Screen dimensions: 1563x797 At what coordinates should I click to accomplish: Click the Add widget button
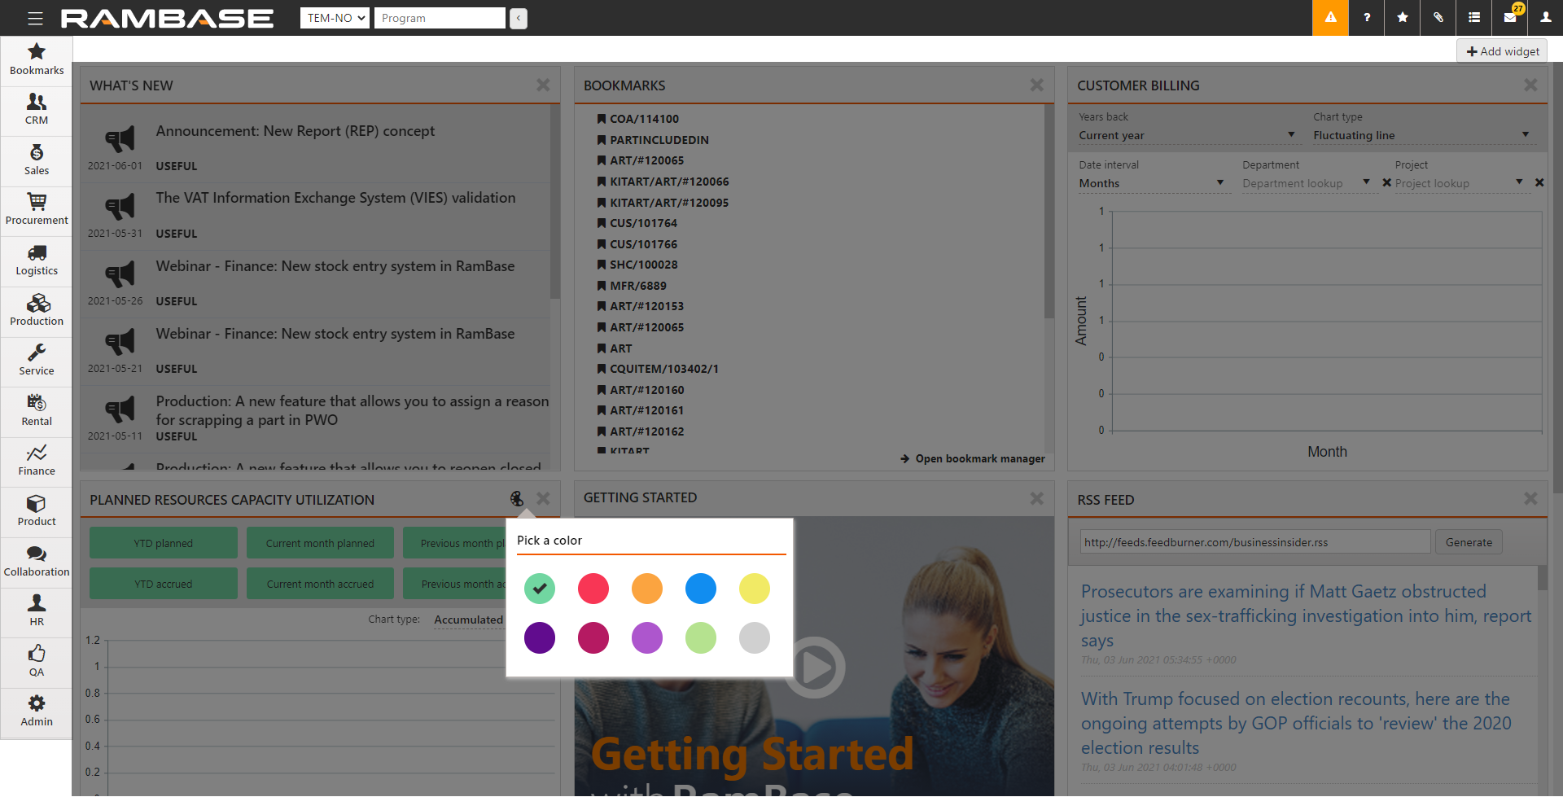[x=1502, y=51]
